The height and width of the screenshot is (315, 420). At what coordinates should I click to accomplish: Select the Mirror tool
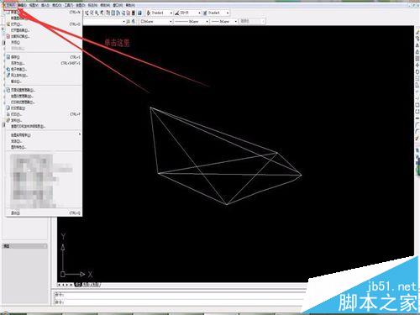point(417,45)
